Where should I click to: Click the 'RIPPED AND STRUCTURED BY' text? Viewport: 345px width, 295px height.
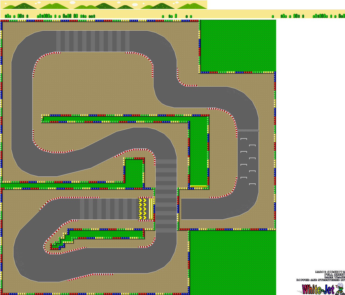pos(321,280)
